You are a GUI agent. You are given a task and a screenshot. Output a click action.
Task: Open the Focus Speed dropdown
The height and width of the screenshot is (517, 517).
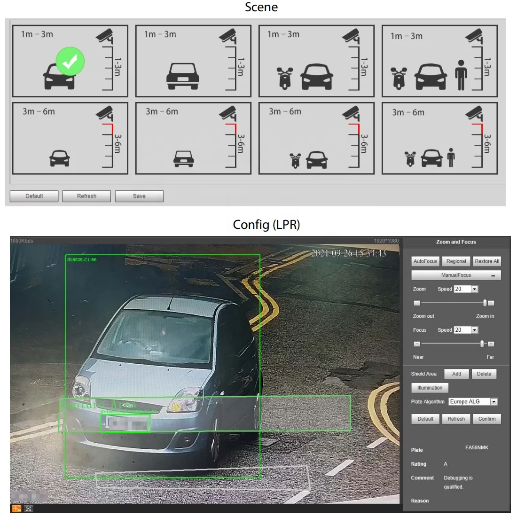[474, 329]
